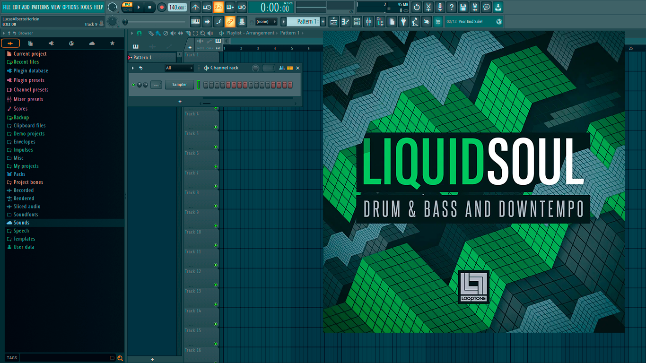Click the one-click audio recording microphone icon
The width and height of the screenshot is (646, 363).
pyautogui.click(x=440, y=7)
